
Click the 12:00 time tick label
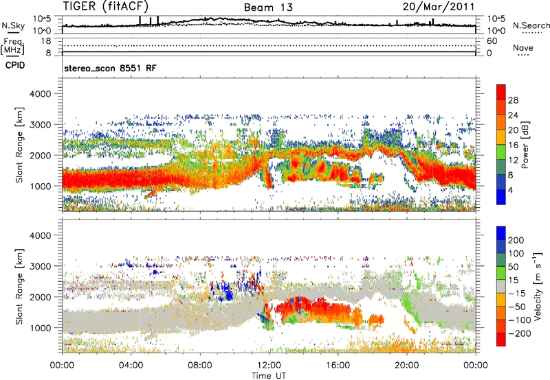[x=269, y=366]
